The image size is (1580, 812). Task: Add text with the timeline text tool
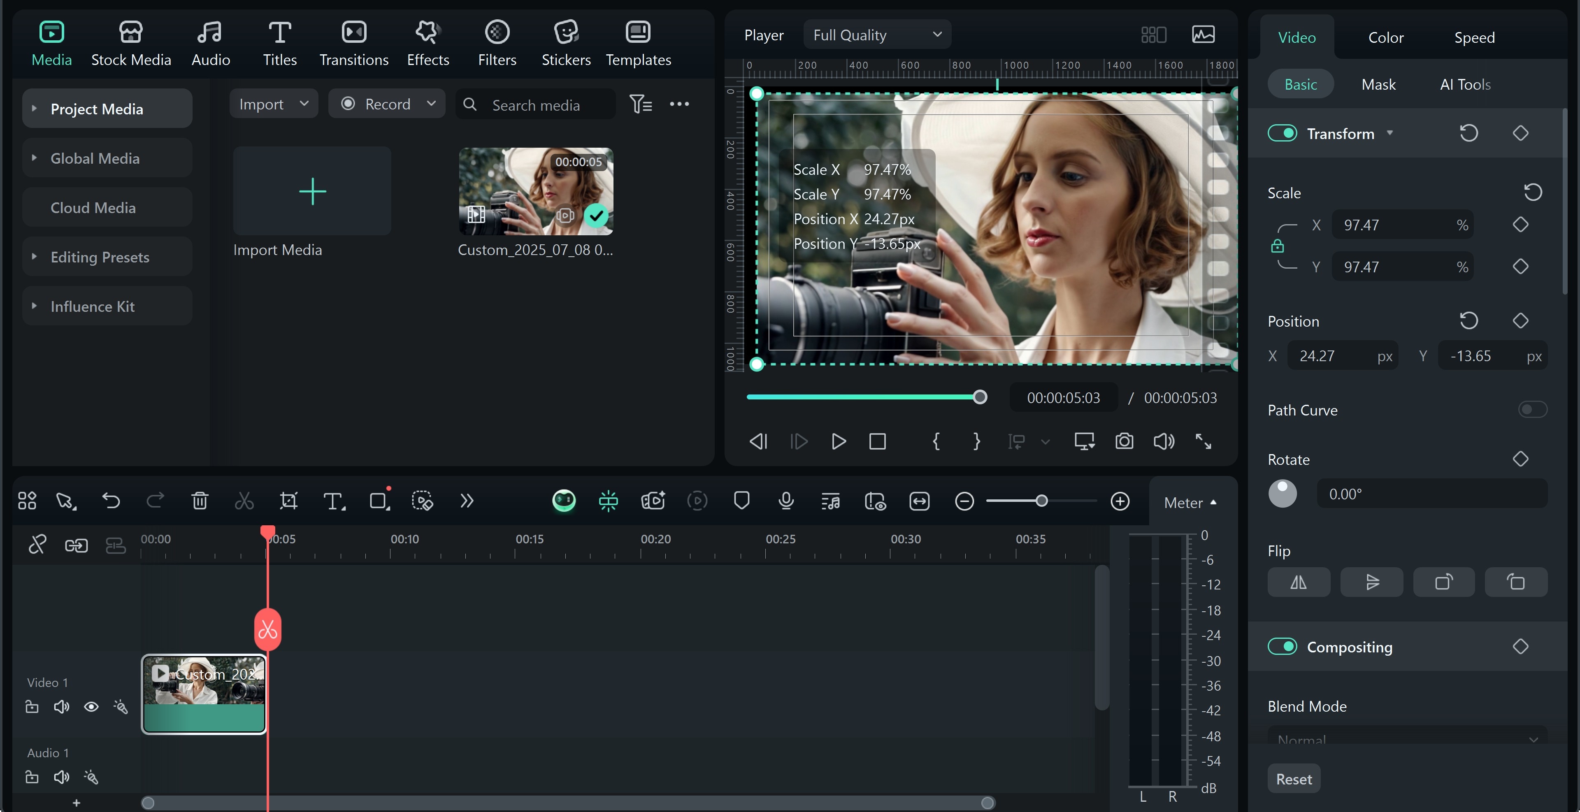[x=334, y=501]
